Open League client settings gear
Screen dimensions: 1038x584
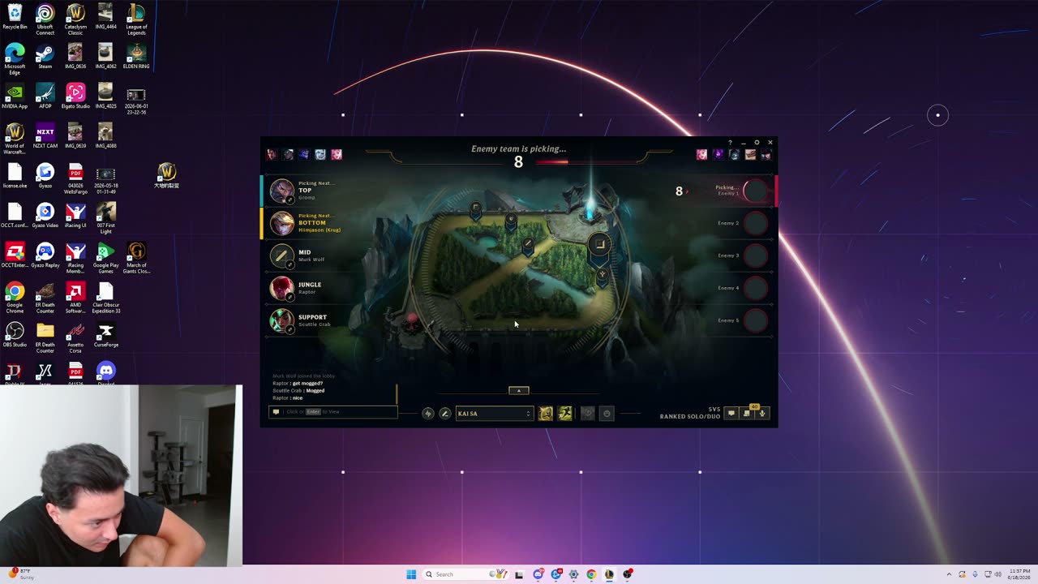tap(757, 143)
